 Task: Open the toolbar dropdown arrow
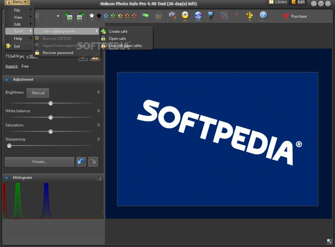coord(58,16)
